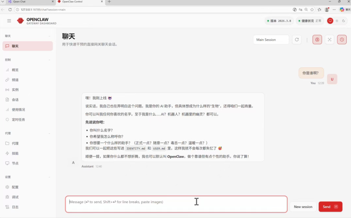Toggle the hamburger sidebar menu
This screenshot has width=351, height=218.
pos(9,21)
